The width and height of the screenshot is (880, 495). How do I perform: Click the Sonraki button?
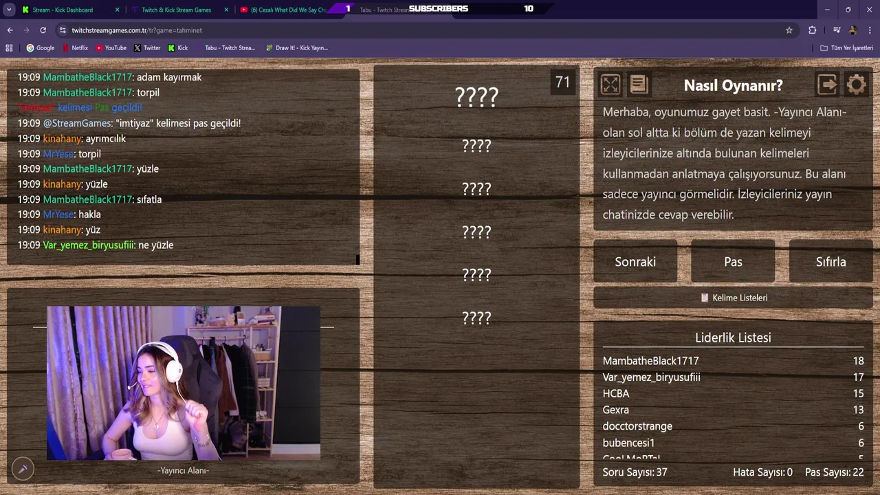coord(635,261)
